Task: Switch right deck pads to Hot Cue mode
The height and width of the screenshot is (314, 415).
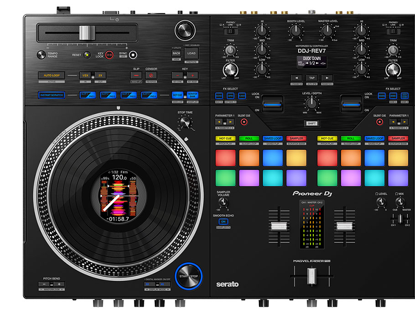Action: point(327,138)
